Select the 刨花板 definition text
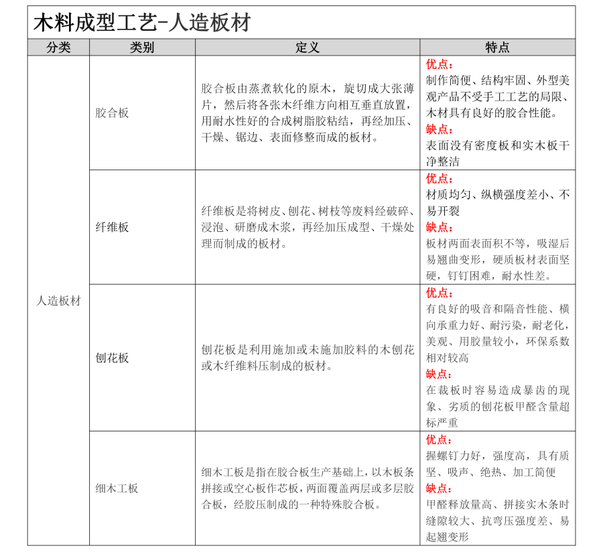603x552 pixels. (308, 358)
